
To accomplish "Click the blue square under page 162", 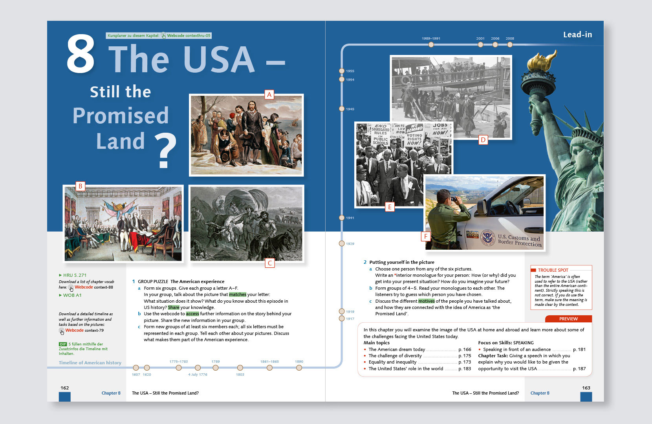I will click(x=65, y=397).
